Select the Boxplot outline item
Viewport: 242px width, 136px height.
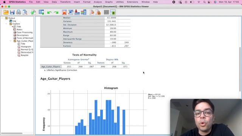point(25,55)
